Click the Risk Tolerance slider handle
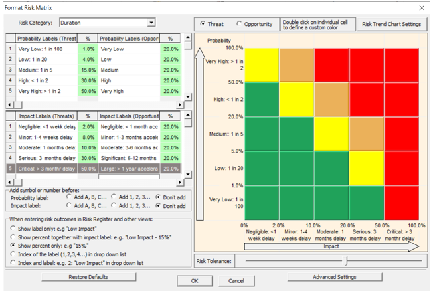This screenshot has width=431, height=293. pos(347,261)
